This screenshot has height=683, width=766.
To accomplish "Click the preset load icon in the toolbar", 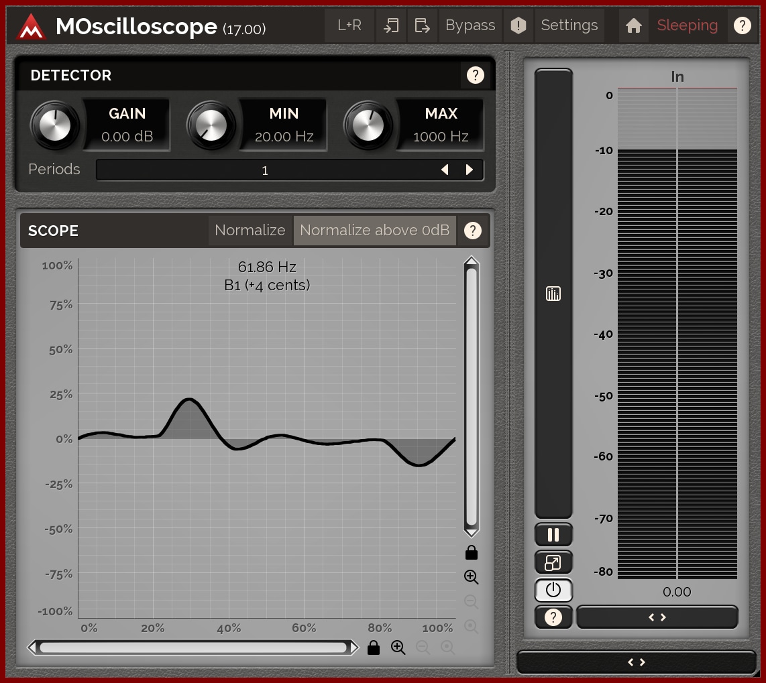I will point(390,25).
